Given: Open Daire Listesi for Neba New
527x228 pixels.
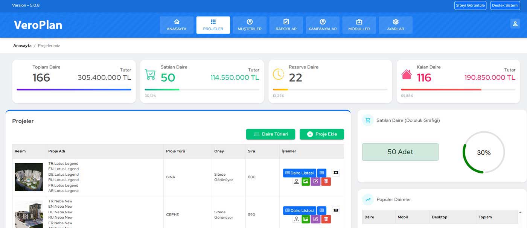Looking at the screenshot, I should 300,210.
